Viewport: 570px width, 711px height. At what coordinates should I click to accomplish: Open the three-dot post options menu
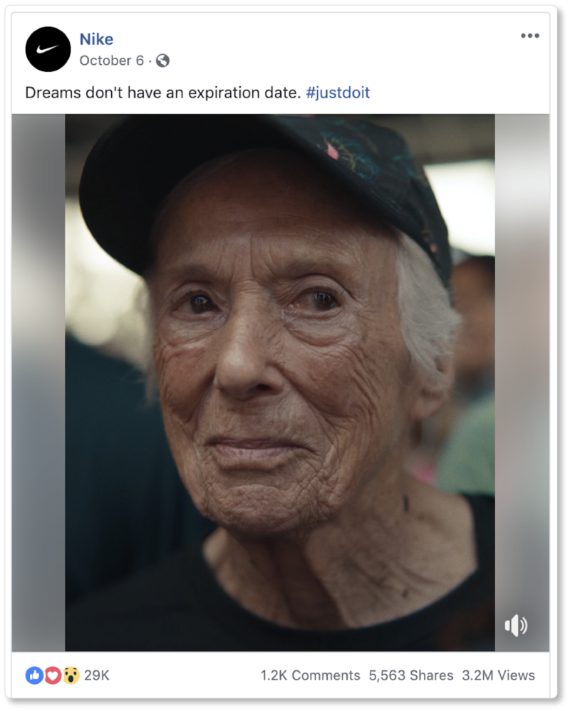coord(529,36)
